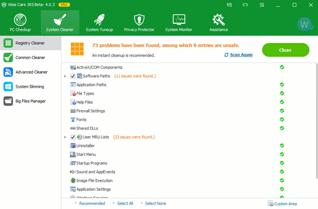Select the "(33 issues were found.)" text
The image size is (318, 209).
[x=134, y=137]
